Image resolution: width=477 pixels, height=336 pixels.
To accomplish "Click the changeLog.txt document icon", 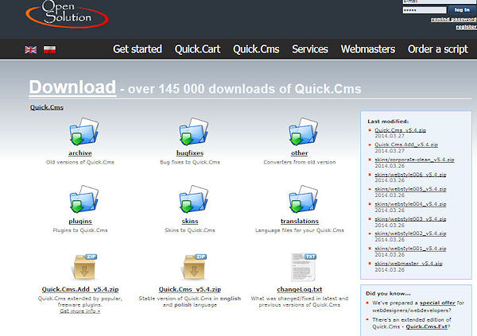I will (x=304, y=267).
